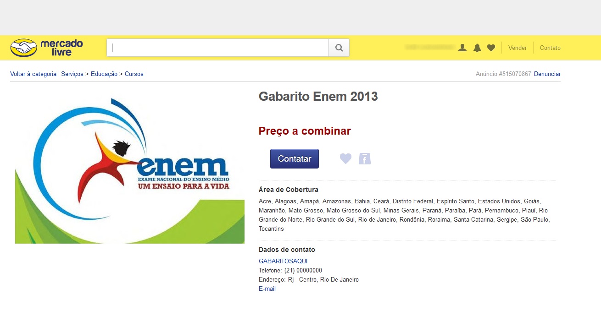Click the Dados de contato heading

point(287,250)
